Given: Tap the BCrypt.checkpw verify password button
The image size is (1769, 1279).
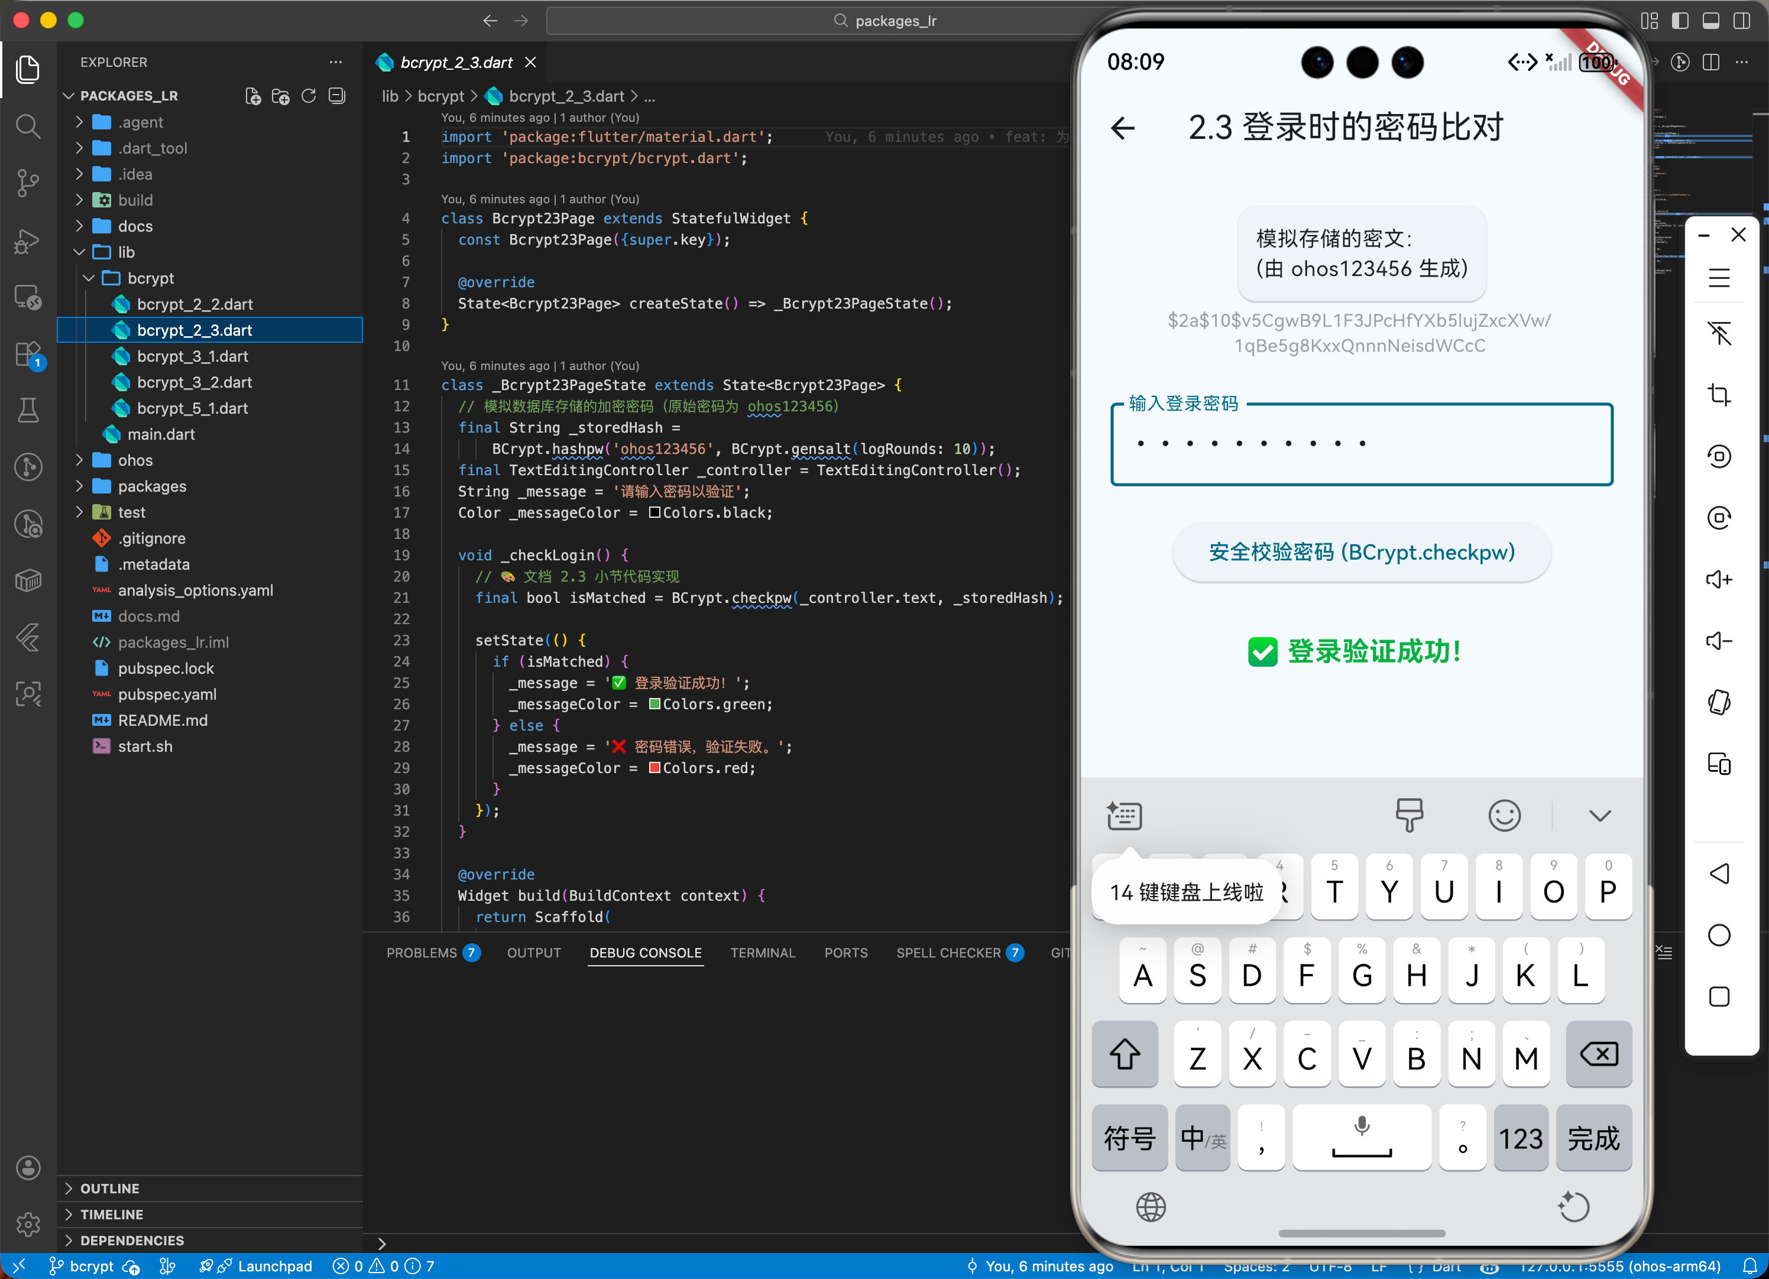Looking at the screenshot, I should coord(1361,552).
